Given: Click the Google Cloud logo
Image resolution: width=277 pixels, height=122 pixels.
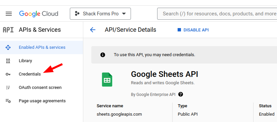Looking at the screenshot, I should pos(39,14).
